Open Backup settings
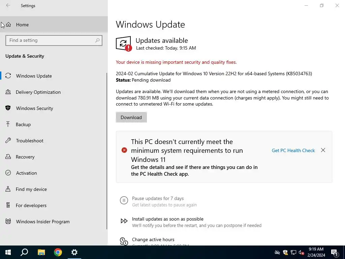 click(x=53, y=124)
